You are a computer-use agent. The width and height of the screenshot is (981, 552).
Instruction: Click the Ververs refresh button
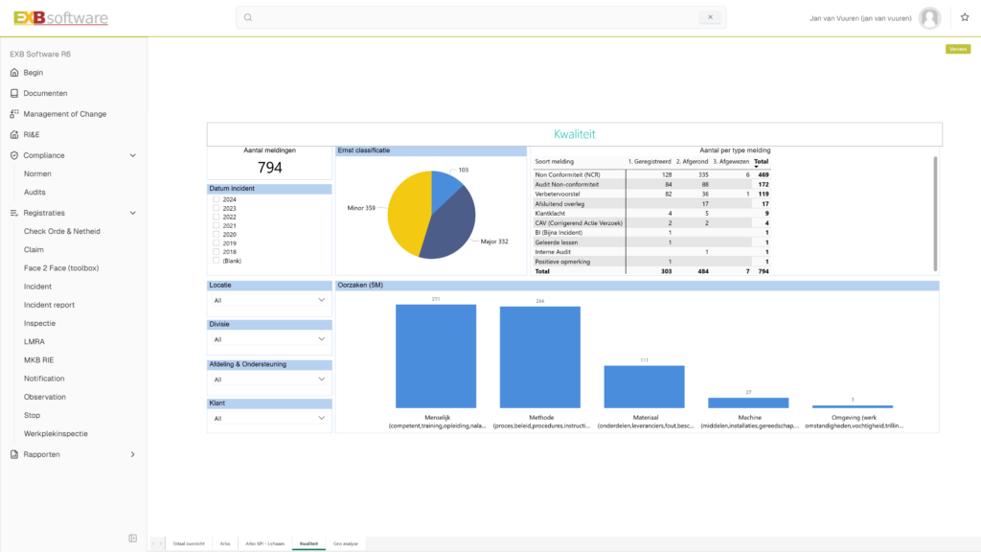(x=957, y=49)
